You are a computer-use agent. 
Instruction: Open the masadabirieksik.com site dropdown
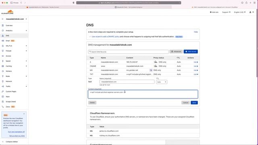tap(26, 19)
